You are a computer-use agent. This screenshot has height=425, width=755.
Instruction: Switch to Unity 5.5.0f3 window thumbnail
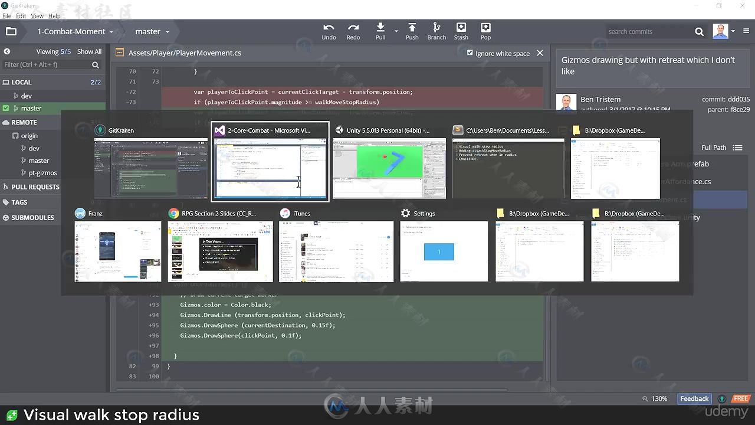point(389,169)
